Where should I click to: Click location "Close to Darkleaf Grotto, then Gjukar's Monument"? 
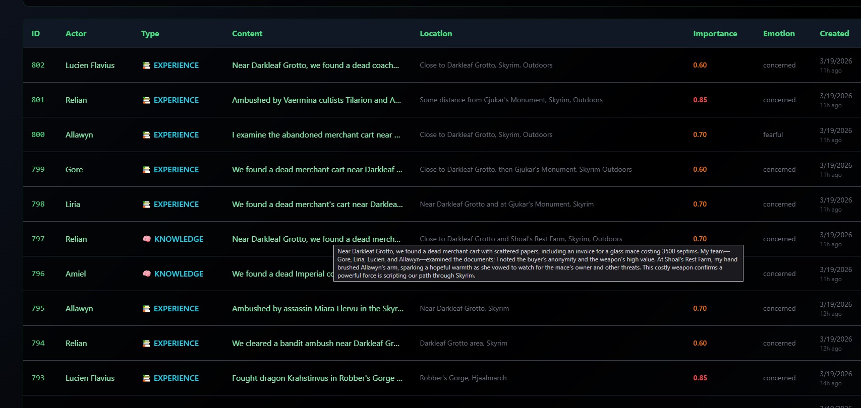tap(526, 170)
